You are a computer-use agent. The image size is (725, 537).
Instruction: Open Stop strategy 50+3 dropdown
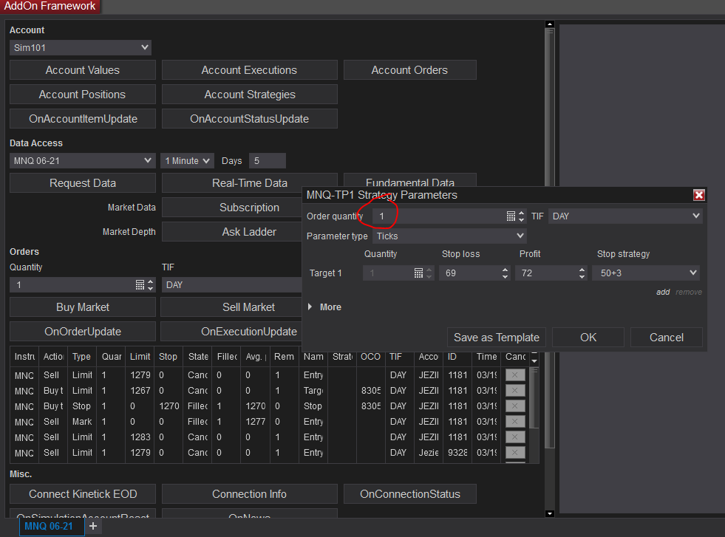(647, 273)
